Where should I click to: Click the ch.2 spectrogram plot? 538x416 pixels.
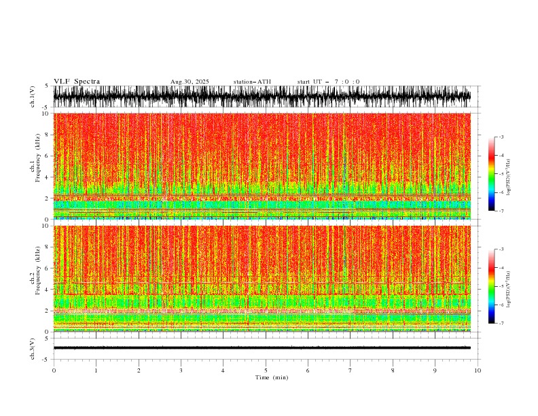pyautogui.click(x=262, y=279)
